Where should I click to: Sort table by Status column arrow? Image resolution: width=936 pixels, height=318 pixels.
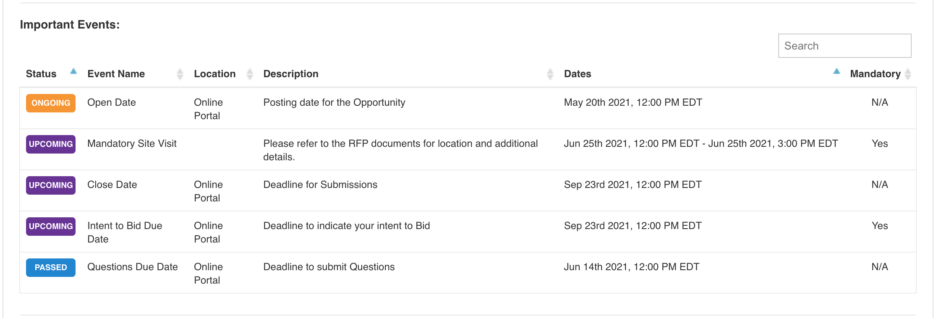pos(73,71)
